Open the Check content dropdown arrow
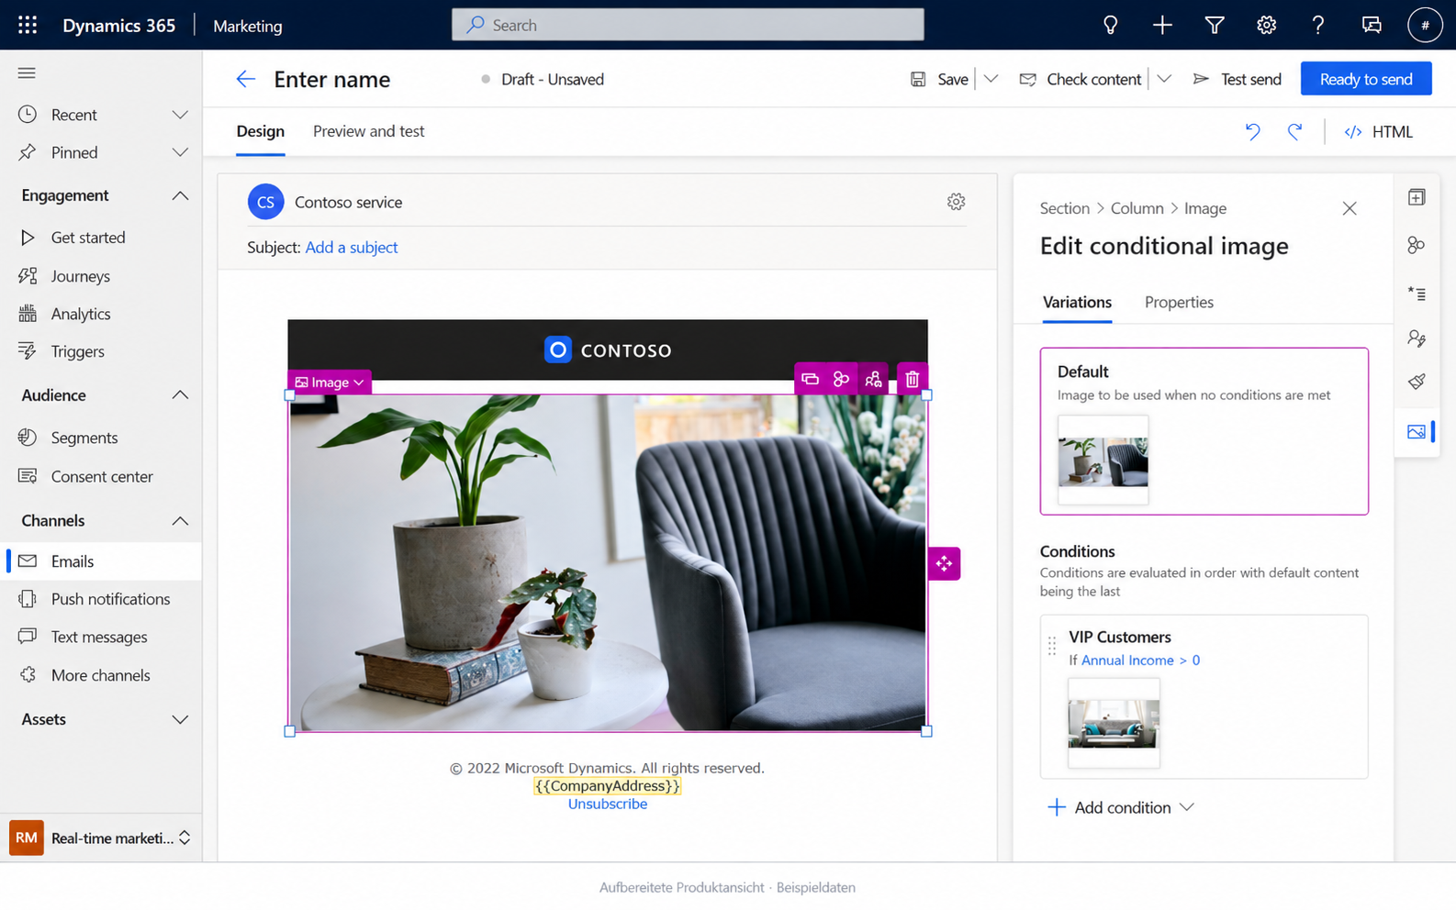The image size is (1456, 910). (x=1164, y=79)
